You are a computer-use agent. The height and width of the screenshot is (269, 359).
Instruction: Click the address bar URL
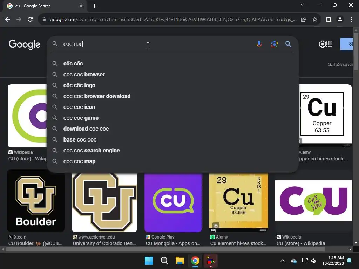[x=173, y=20]
